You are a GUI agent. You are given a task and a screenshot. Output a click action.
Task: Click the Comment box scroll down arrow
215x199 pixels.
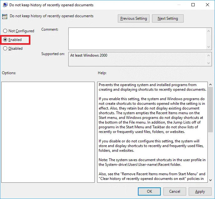click(209, 47)
